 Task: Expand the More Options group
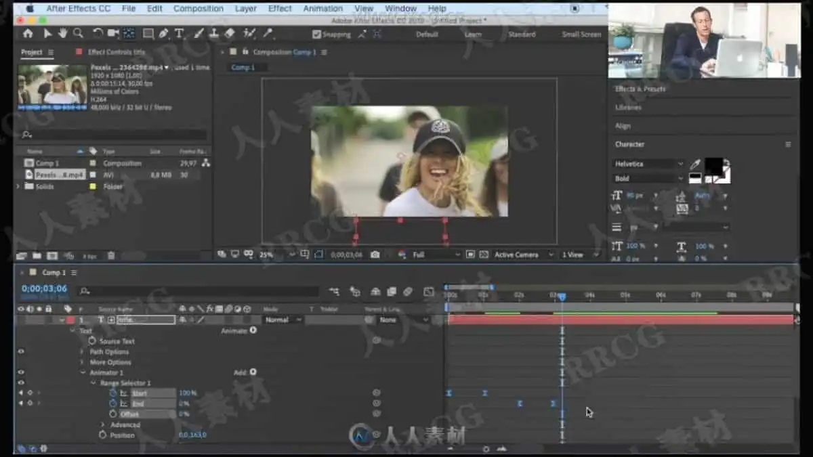(x=83, y=362)
